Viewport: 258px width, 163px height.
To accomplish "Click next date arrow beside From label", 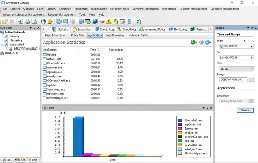I will click(x=248, y=41).
